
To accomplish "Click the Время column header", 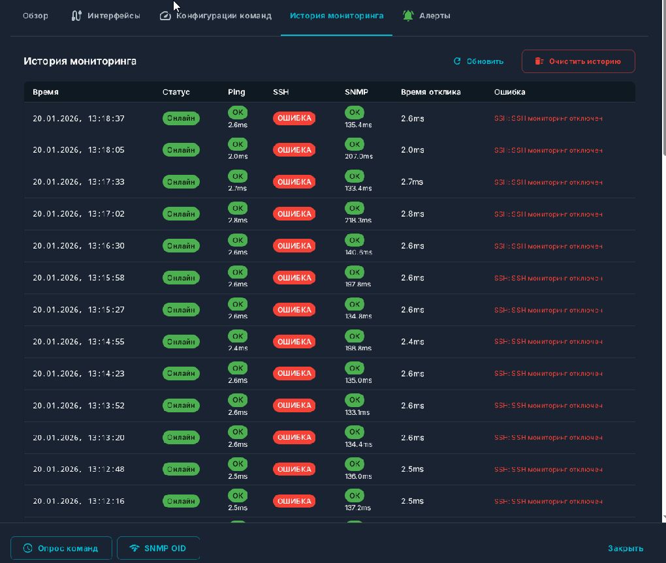I will (x=46, y=92).
